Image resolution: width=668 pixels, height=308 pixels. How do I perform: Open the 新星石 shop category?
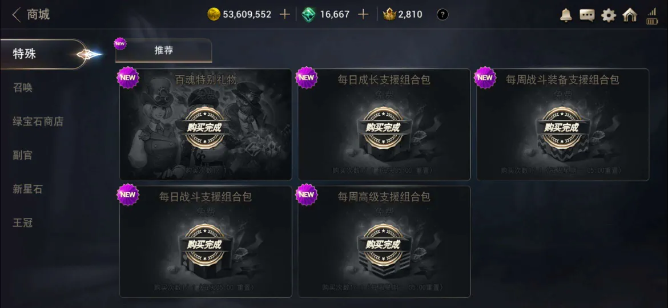(28, 189)
